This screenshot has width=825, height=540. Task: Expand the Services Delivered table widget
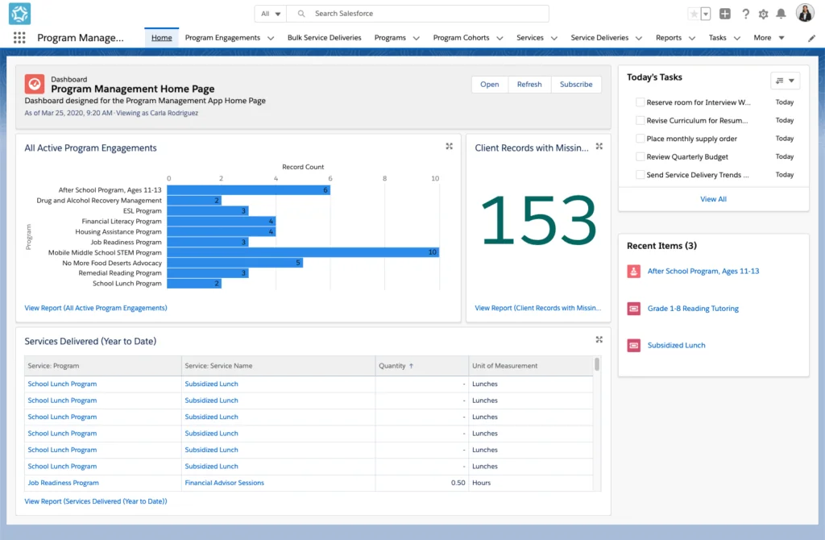599,339
